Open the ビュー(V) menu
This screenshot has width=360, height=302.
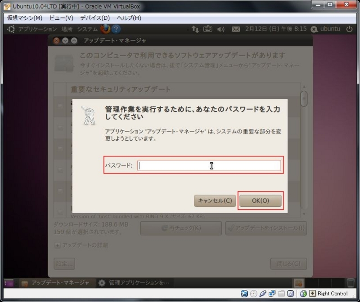(61, 18)
